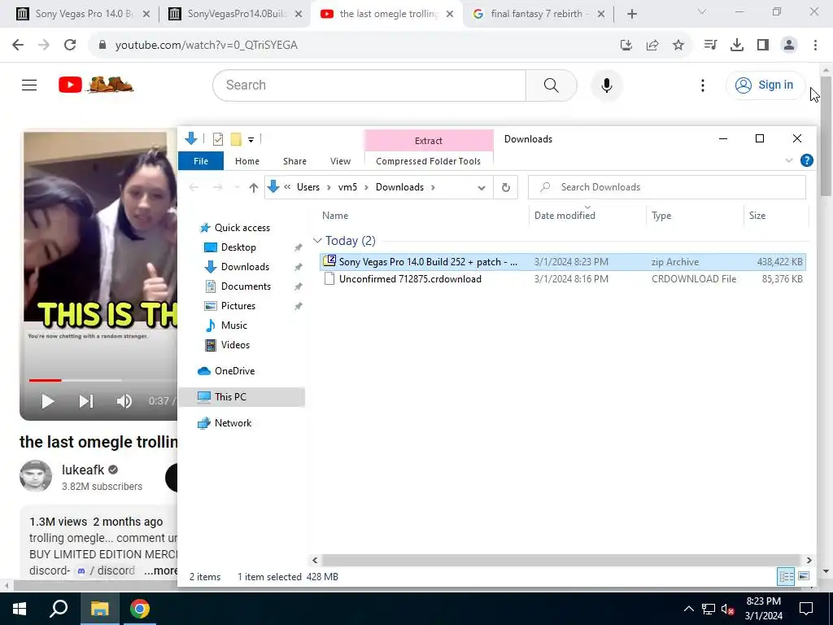Image resolution: width=833 pixels, height=625 pixels.
Task: Open address bar history dropdown
Action: 482,188
